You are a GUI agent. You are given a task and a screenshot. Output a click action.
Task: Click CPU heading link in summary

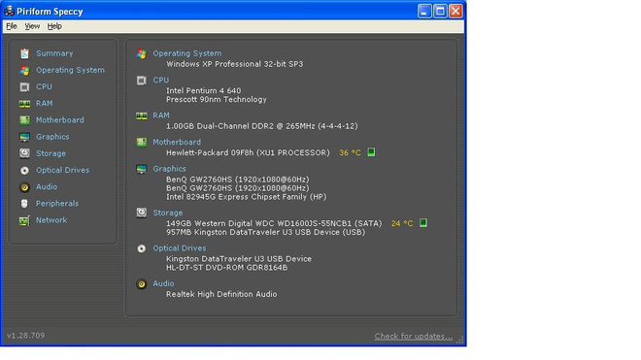pyautogui.click(x=160, y=81)
